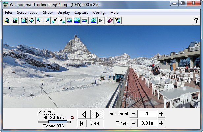The width and height of the screenshot is (203, 132).
Task: Click the small red icon beside frame rate
Action: [x=72, y=118]
